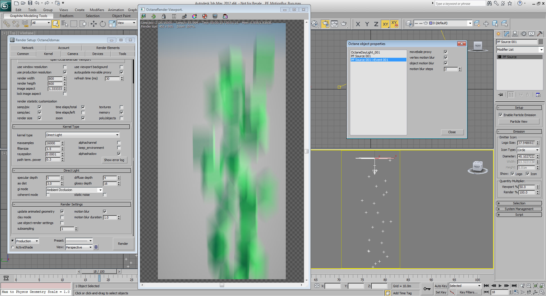Screen dimensions: 546x296
Task: Click the Key Filters button
Action: coord(468,292)
